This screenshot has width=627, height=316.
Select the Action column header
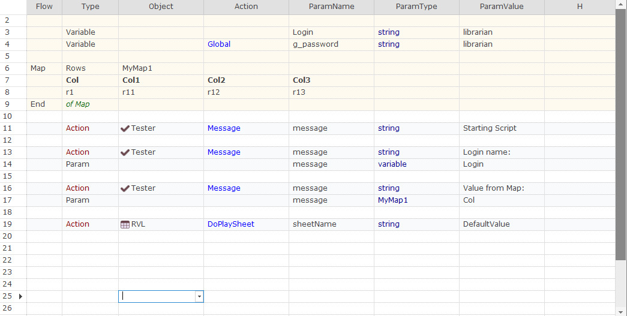click(246, 7)
